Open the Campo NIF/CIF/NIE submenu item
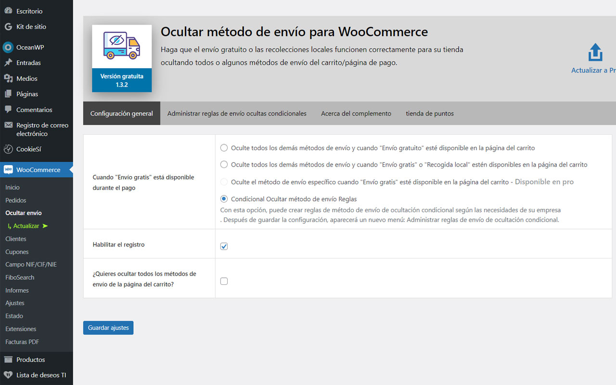The height and width of the screenshot is (385, 616). pos(31,264)
